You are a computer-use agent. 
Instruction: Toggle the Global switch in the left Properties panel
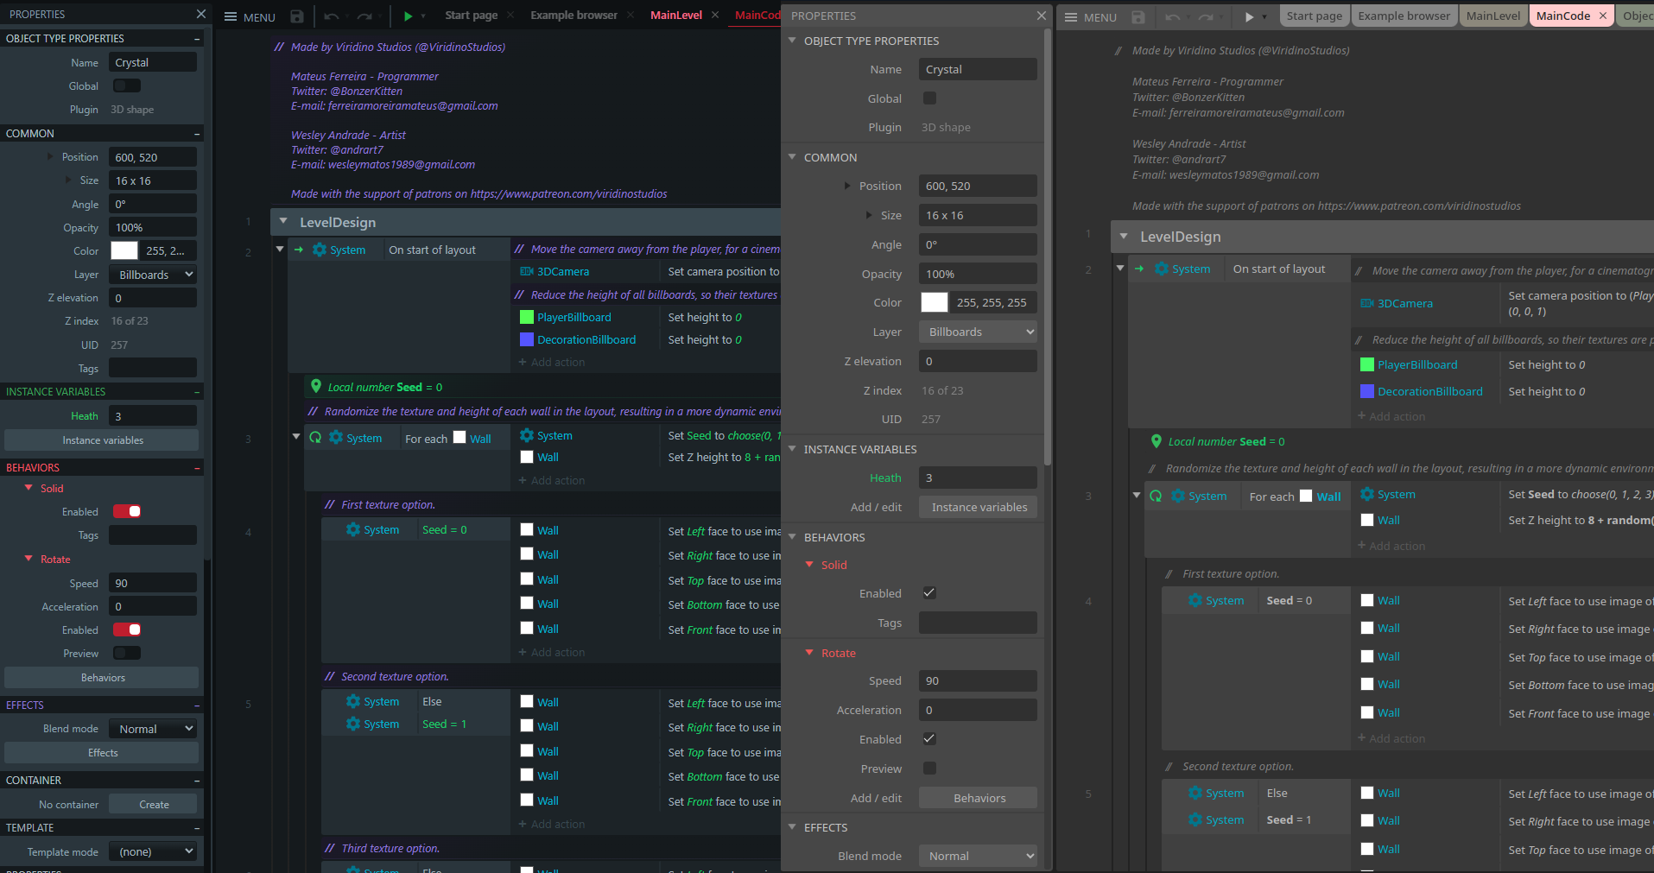click(127, 85)
